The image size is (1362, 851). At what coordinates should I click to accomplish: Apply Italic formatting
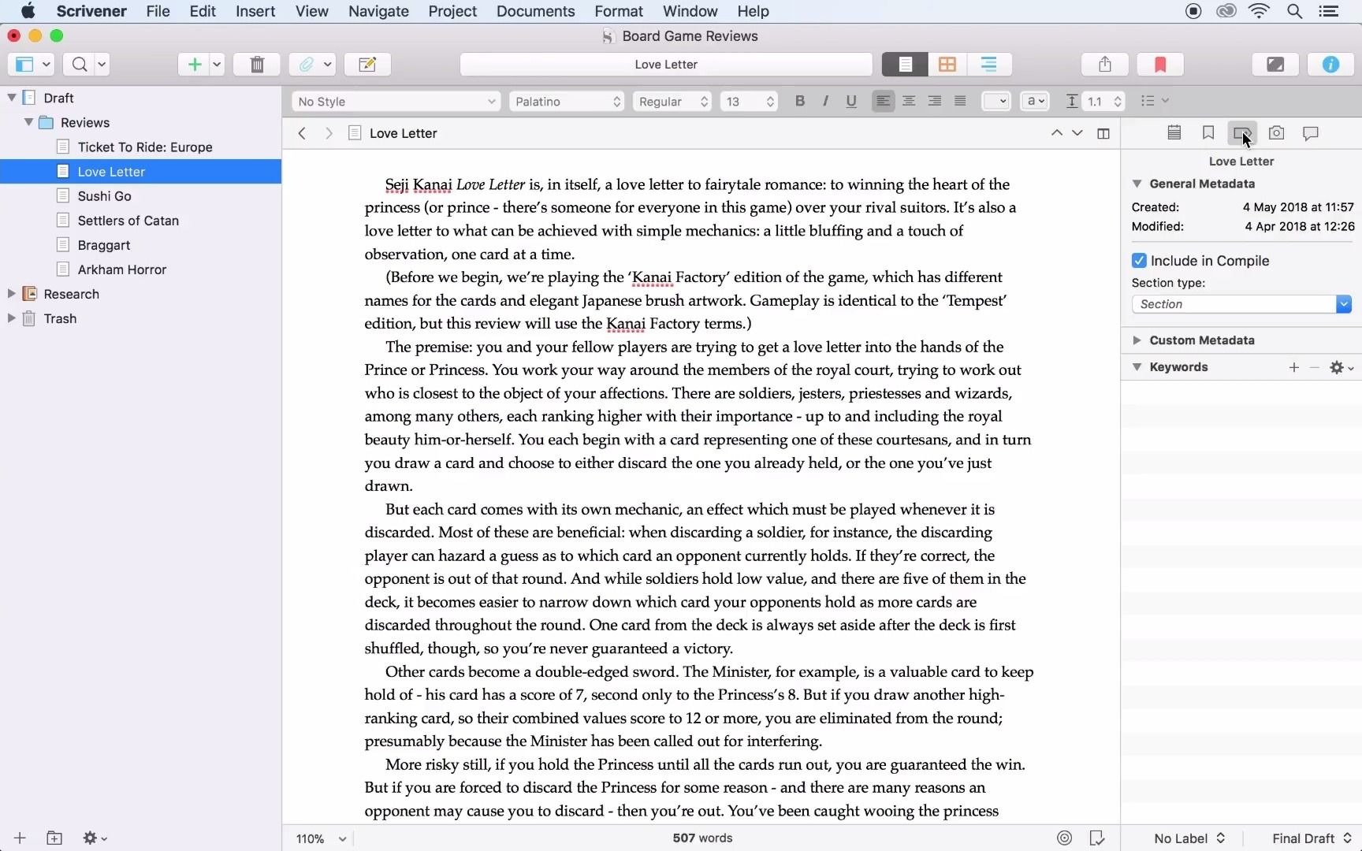pos(825,101)
